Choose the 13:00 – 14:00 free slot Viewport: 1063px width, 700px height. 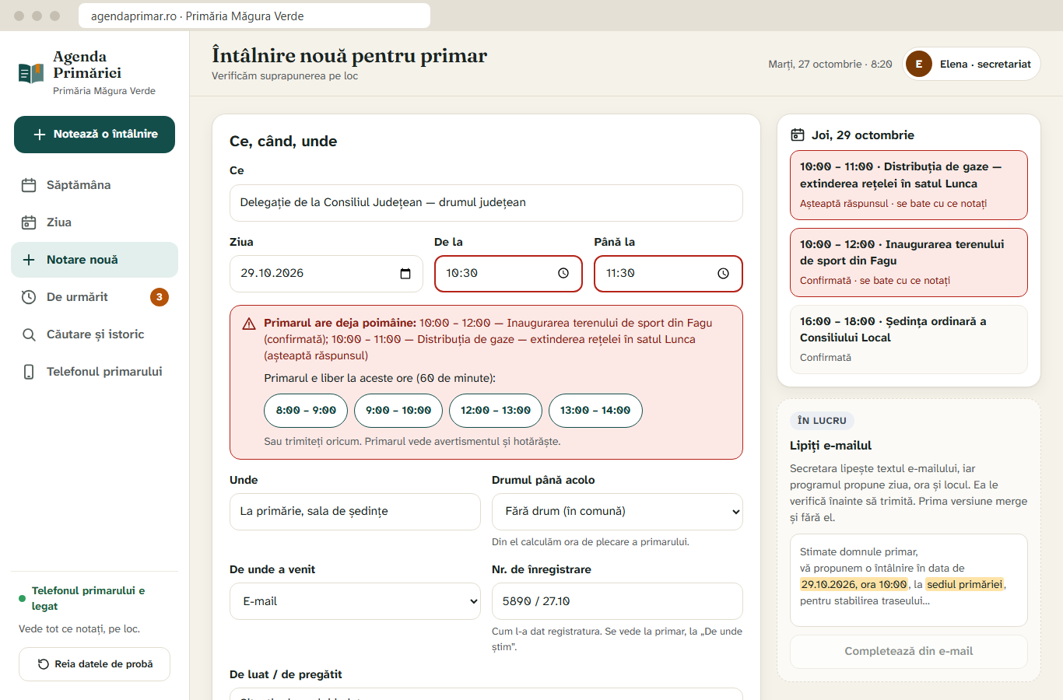pos(595,411)
